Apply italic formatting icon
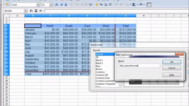 [x=61, y=5]
